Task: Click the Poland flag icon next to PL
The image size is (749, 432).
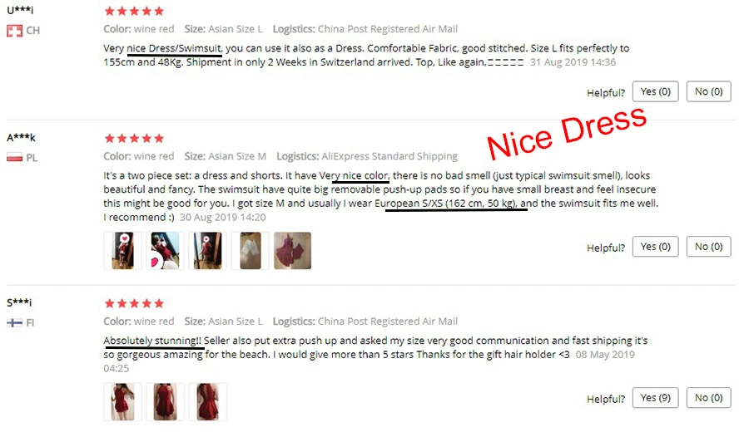Action: (x=14, y=158)
